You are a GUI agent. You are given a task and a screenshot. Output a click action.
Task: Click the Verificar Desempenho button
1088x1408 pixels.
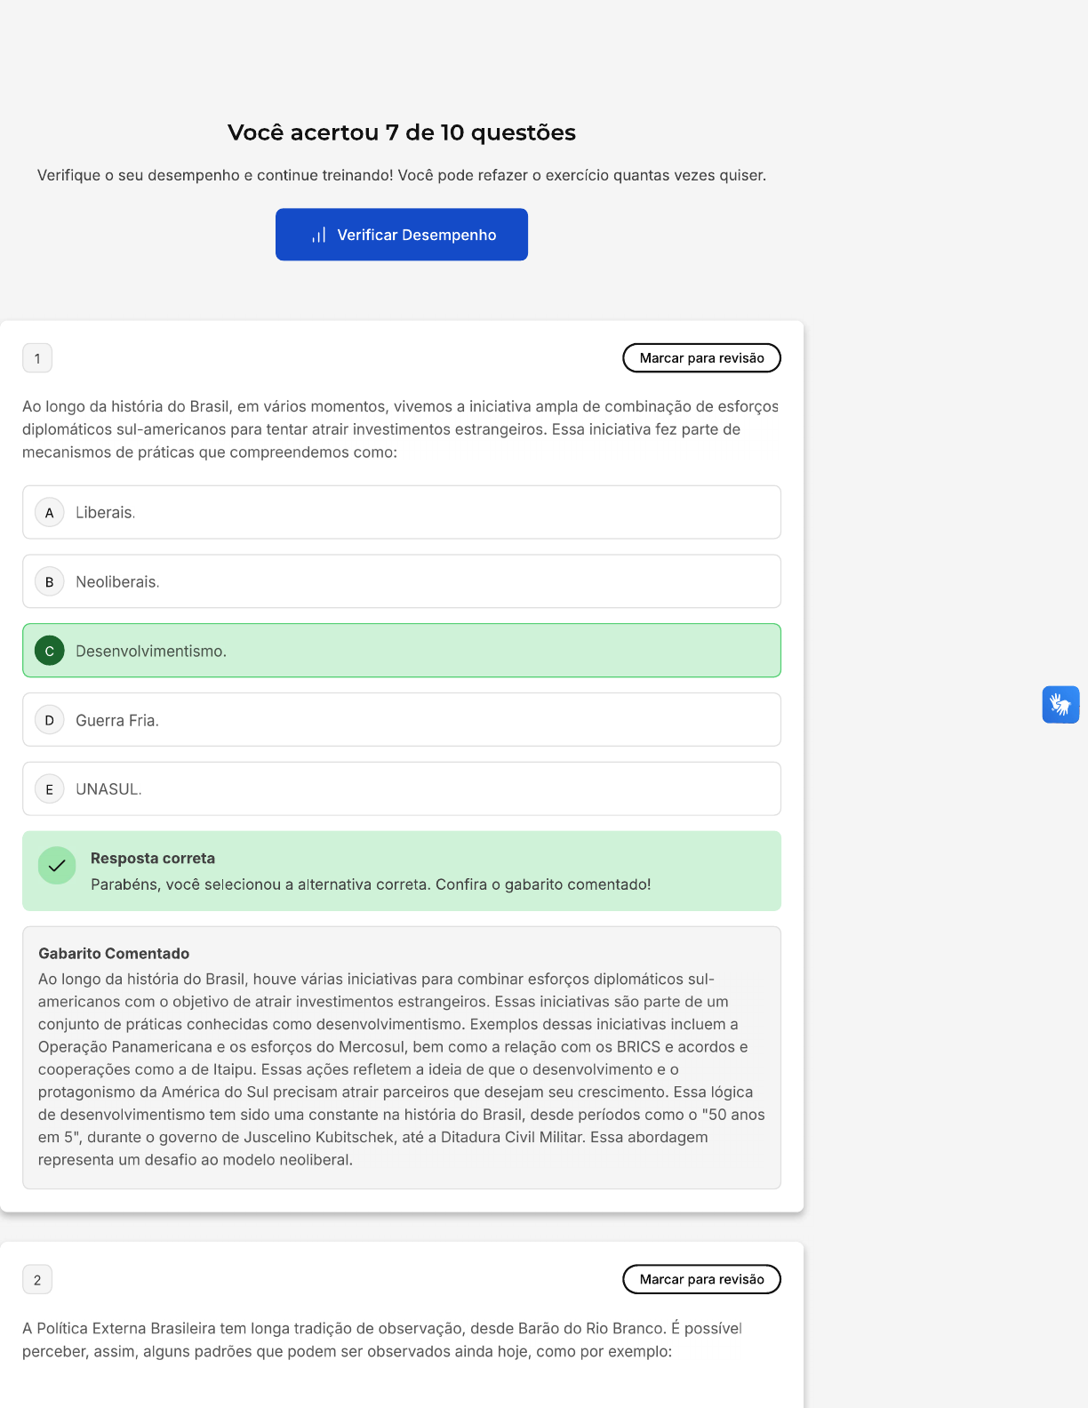click(x=402, y=235)
